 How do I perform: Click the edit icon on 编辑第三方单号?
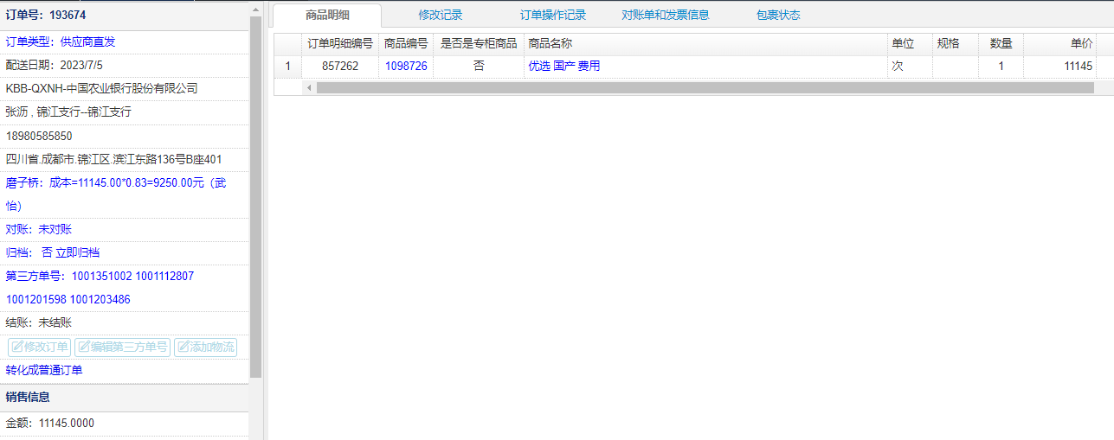(x=84, y=348)
